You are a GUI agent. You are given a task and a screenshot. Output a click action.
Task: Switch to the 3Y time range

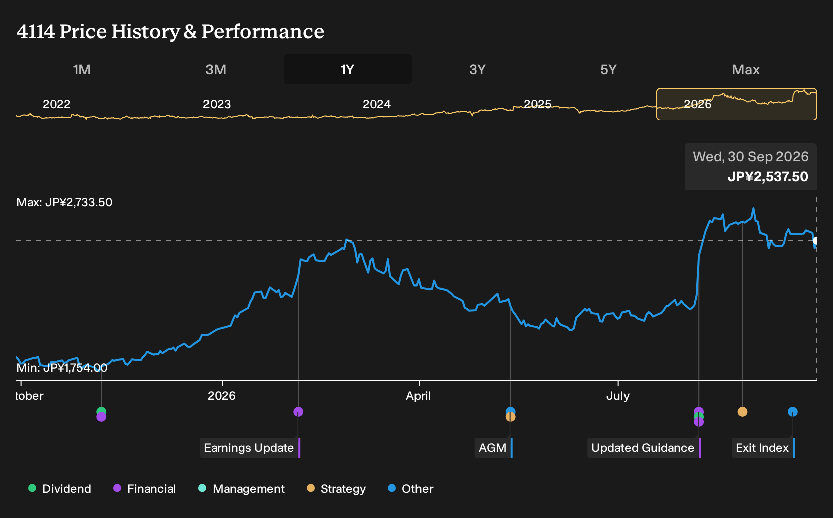(477, 69)
